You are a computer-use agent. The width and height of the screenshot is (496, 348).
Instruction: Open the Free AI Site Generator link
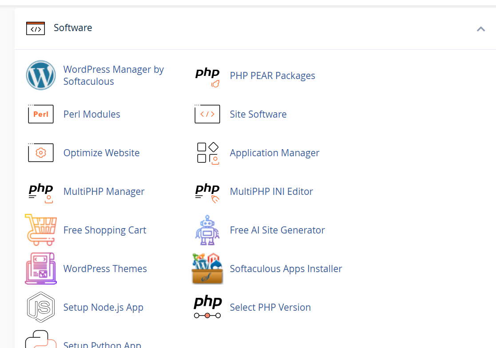[x=277, y=230]
